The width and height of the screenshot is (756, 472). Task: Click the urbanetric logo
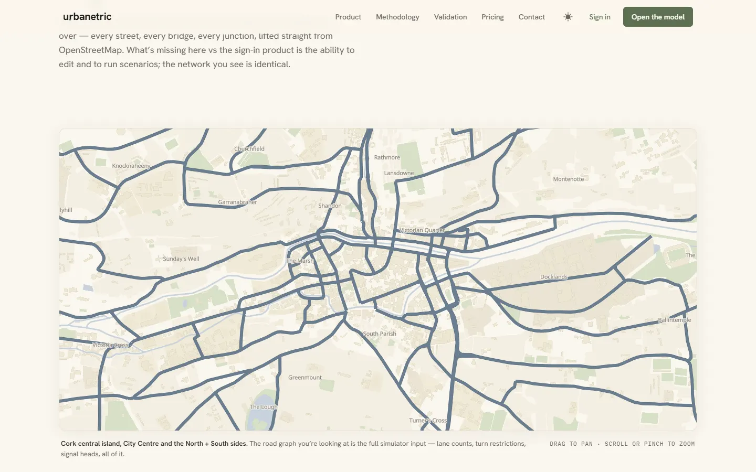point(87,17)
